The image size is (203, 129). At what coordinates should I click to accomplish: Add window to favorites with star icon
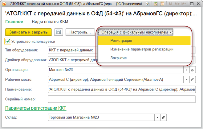click(147, 4)
